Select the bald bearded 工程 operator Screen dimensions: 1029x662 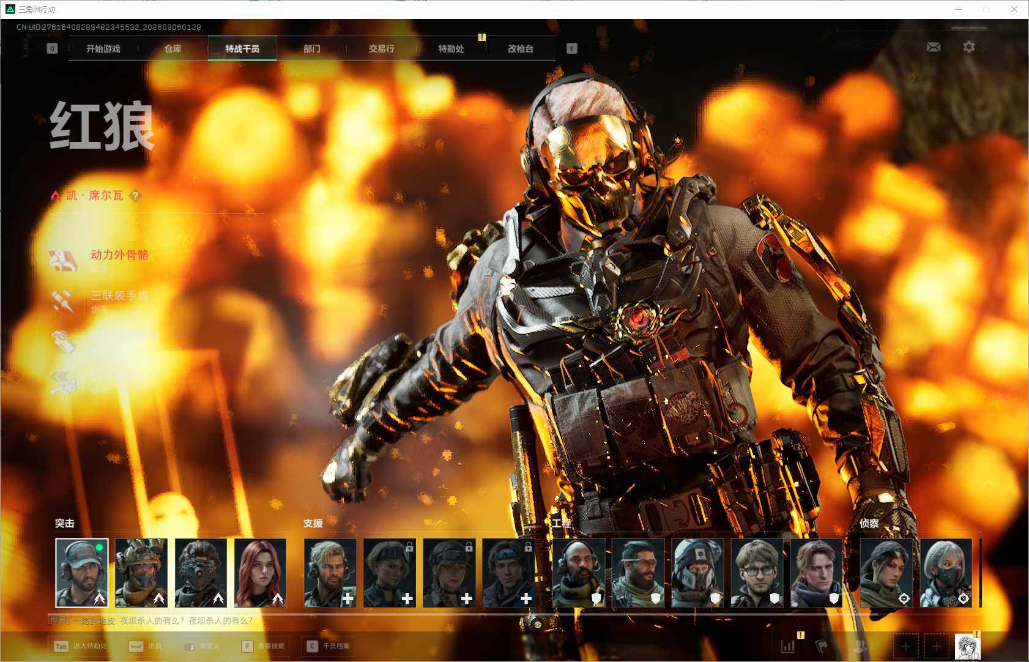(x=579, y=573)
